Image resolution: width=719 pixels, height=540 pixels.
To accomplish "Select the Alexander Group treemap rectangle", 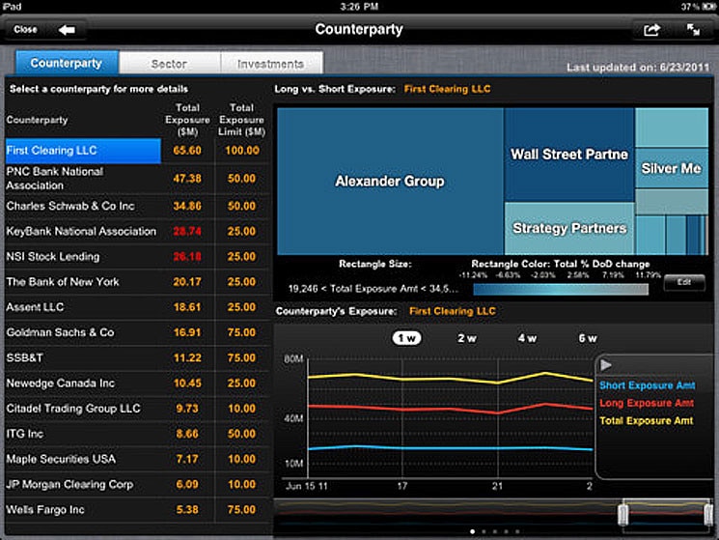I will pos(390,181).
